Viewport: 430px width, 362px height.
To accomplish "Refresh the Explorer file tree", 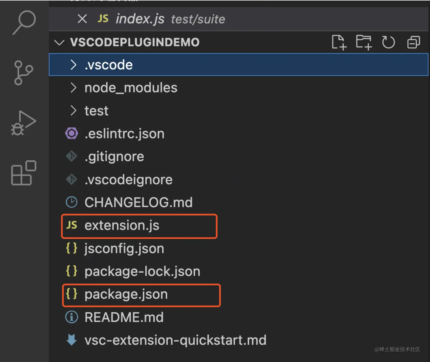I will (388, 43).
